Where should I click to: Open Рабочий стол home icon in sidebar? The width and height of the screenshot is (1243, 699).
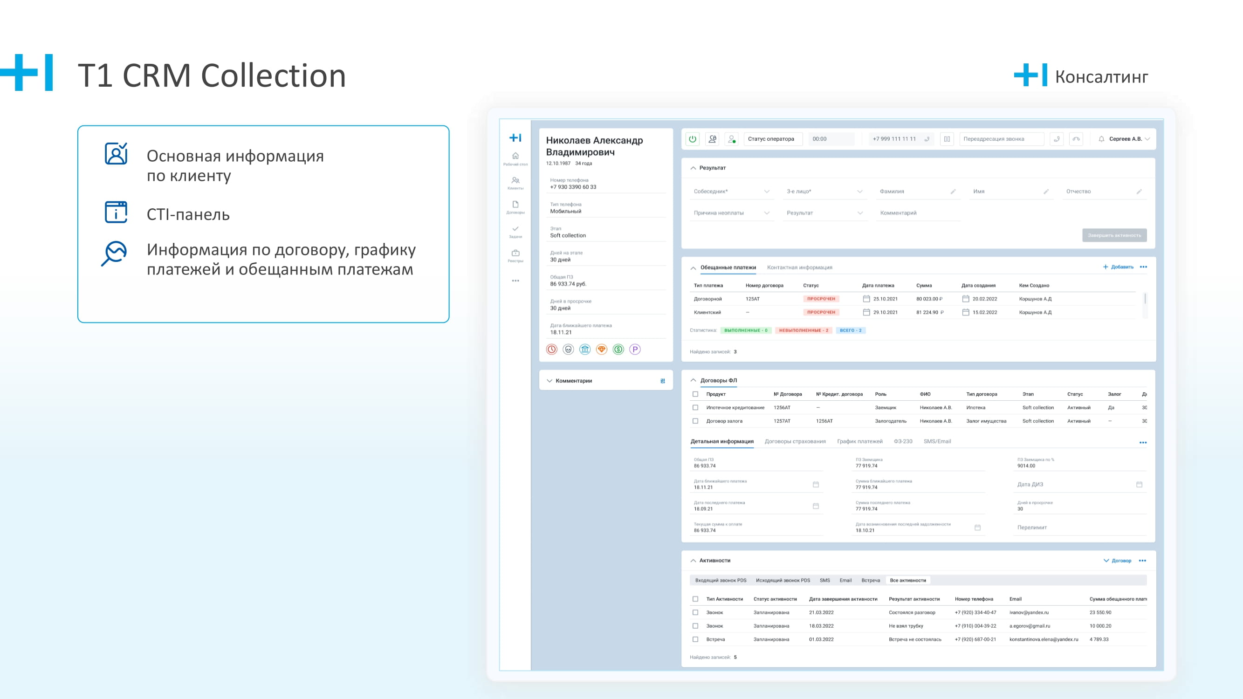(x=515, y=156)
